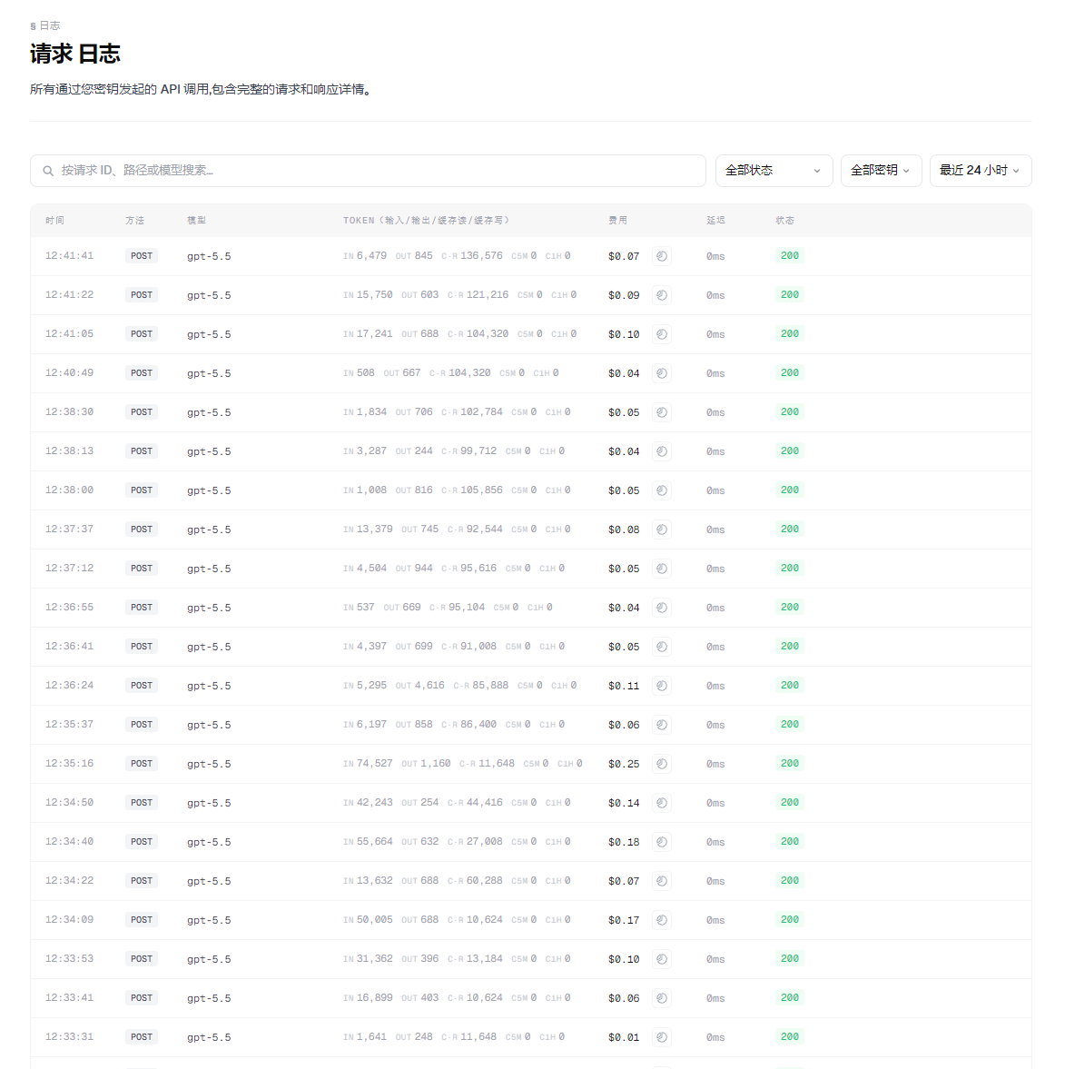Screen dimensions: 1065x1069
Task: Click the input value 31,362
Action: click(375, 958)
